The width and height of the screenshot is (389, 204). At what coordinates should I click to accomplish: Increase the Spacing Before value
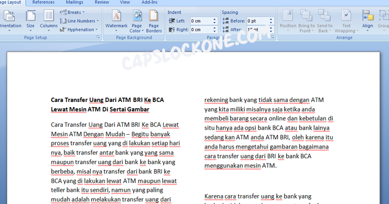[x=271, y=19]
